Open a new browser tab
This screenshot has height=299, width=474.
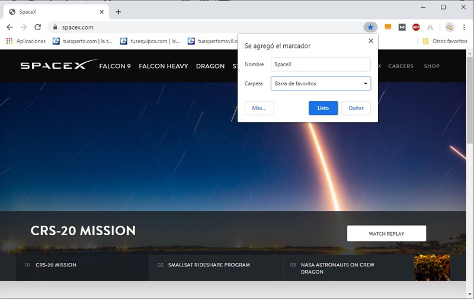[118, 12]
